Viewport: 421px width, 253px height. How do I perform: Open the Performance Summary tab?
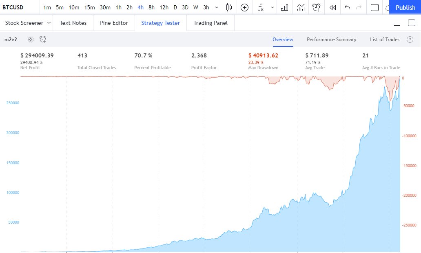pos(331,40)
